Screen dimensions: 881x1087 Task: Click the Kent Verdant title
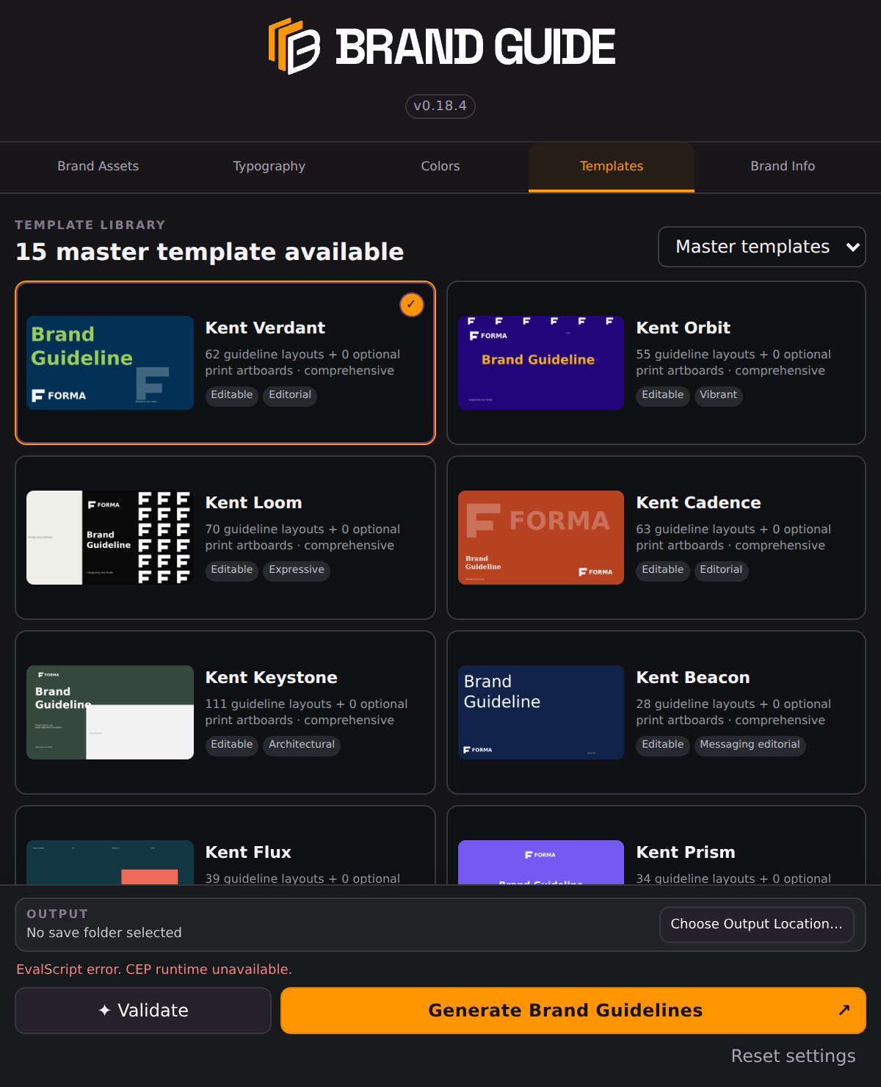click(265, 328)
